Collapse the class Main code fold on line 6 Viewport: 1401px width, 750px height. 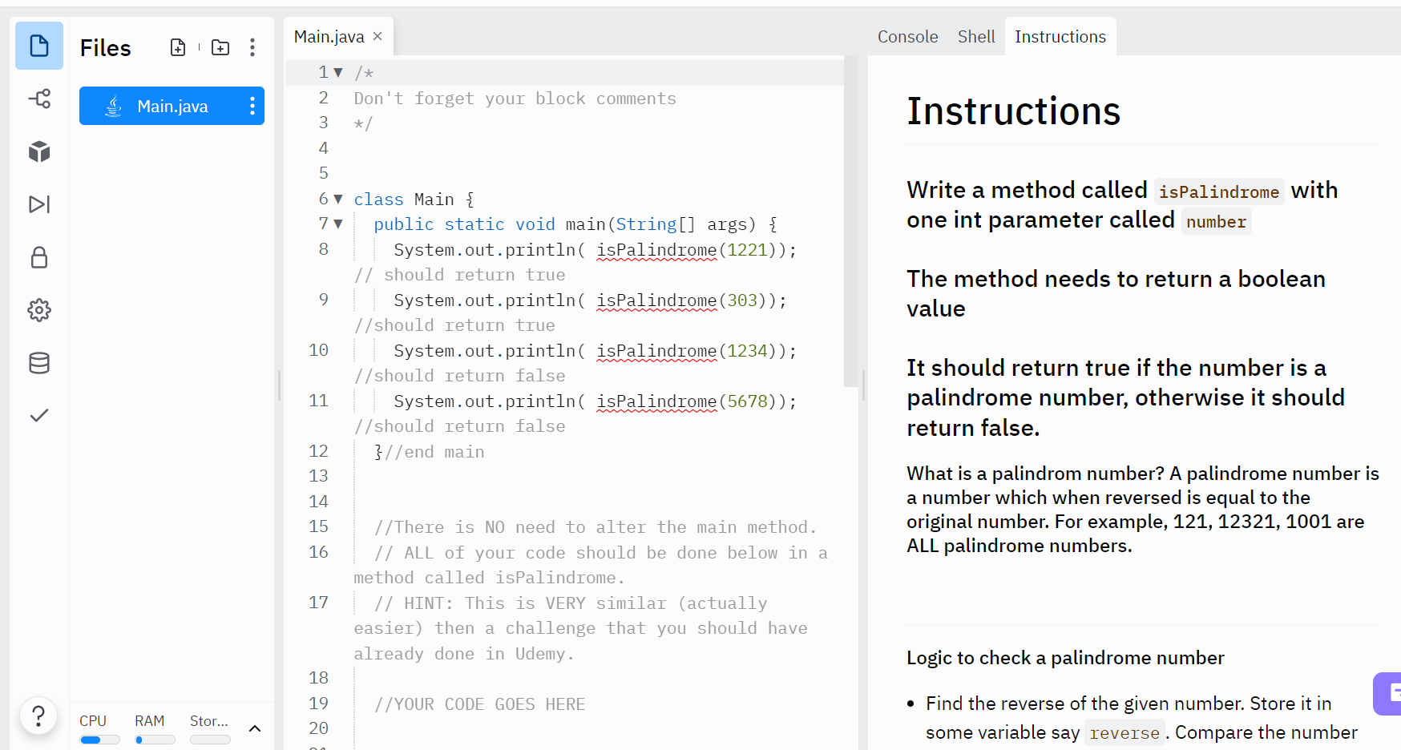(x=338, y=199)
